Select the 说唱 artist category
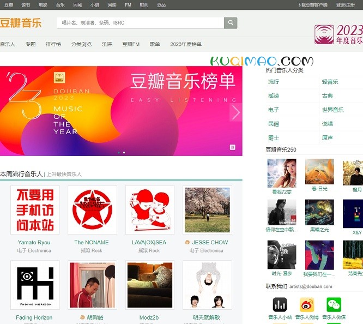 327,124
